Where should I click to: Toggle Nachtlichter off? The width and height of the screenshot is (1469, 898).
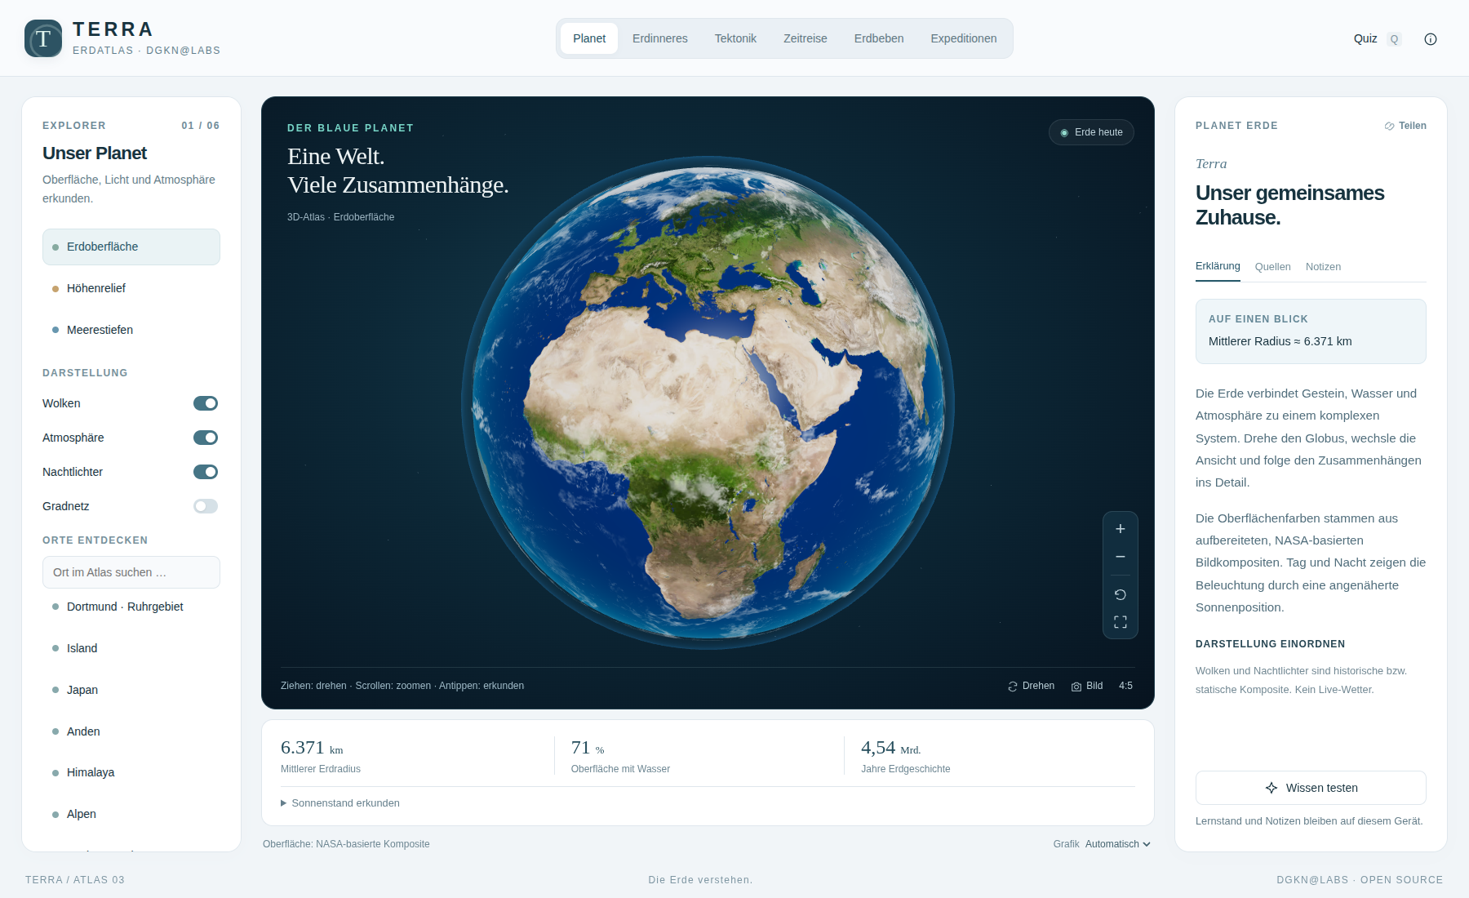tap(206, 472)
